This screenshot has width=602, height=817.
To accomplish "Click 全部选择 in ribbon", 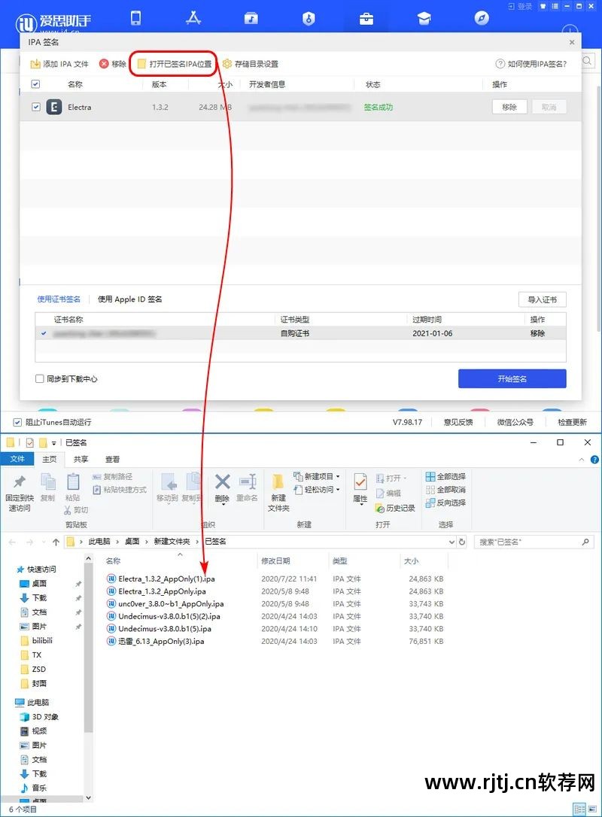I will click(x=445, y=476).
